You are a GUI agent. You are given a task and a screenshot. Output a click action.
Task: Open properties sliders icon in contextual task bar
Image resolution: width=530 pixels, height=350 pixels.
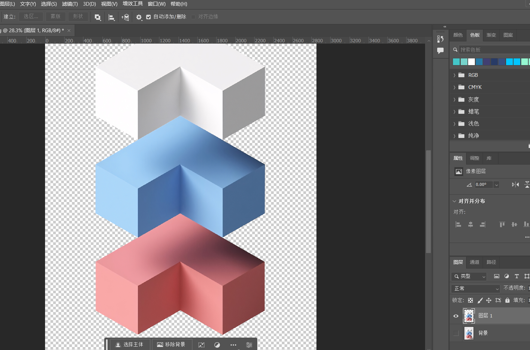tap(249, 345)
